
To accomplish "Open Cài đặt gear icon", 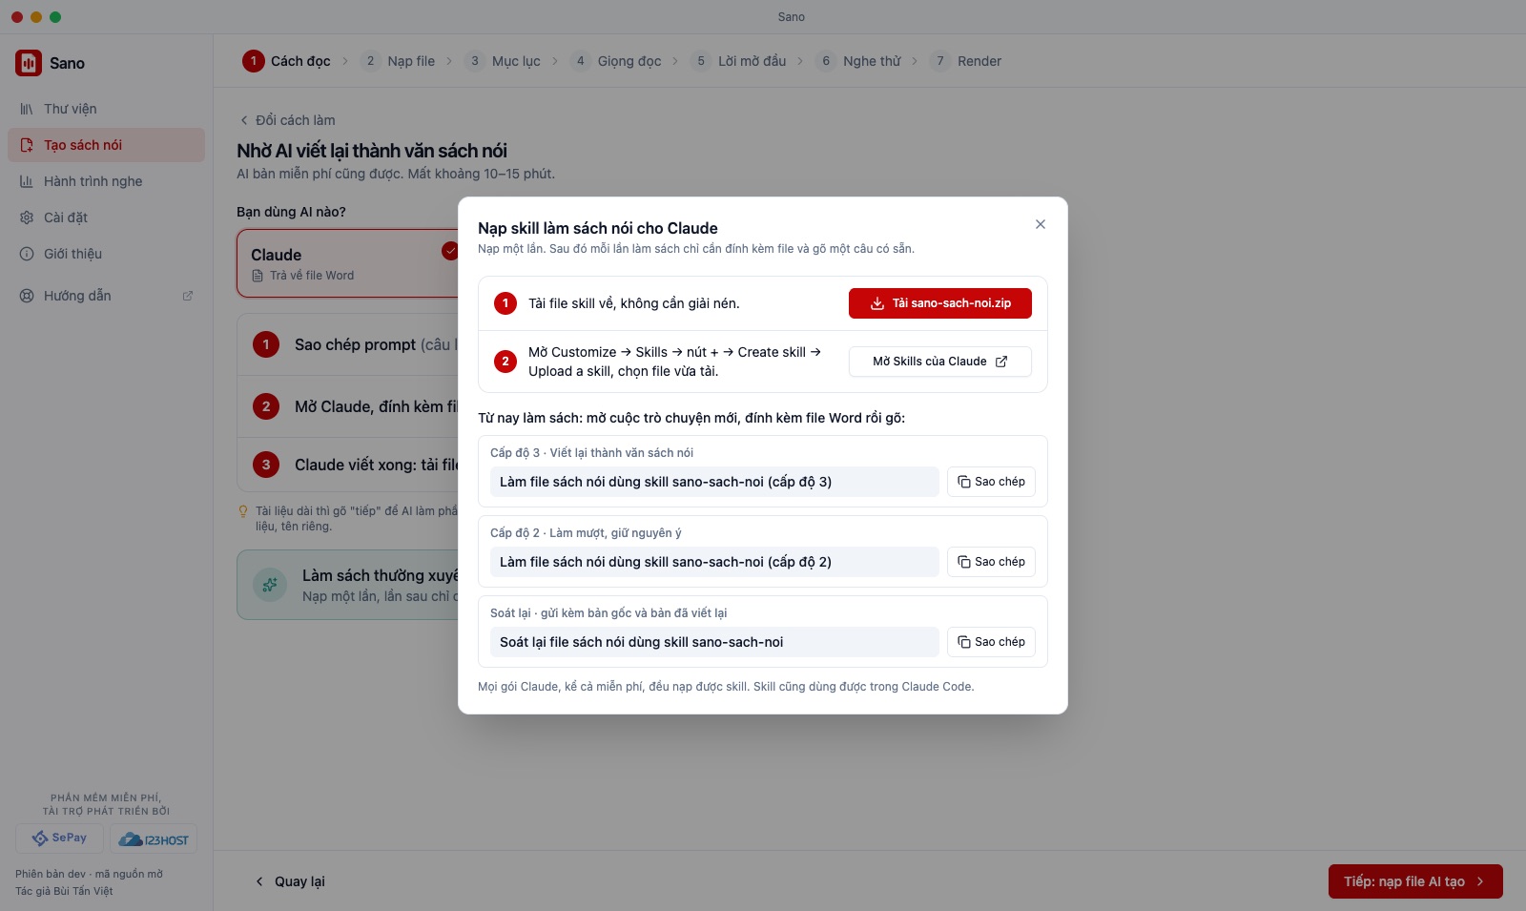I will pyautogui.click(x=27, y=217).
